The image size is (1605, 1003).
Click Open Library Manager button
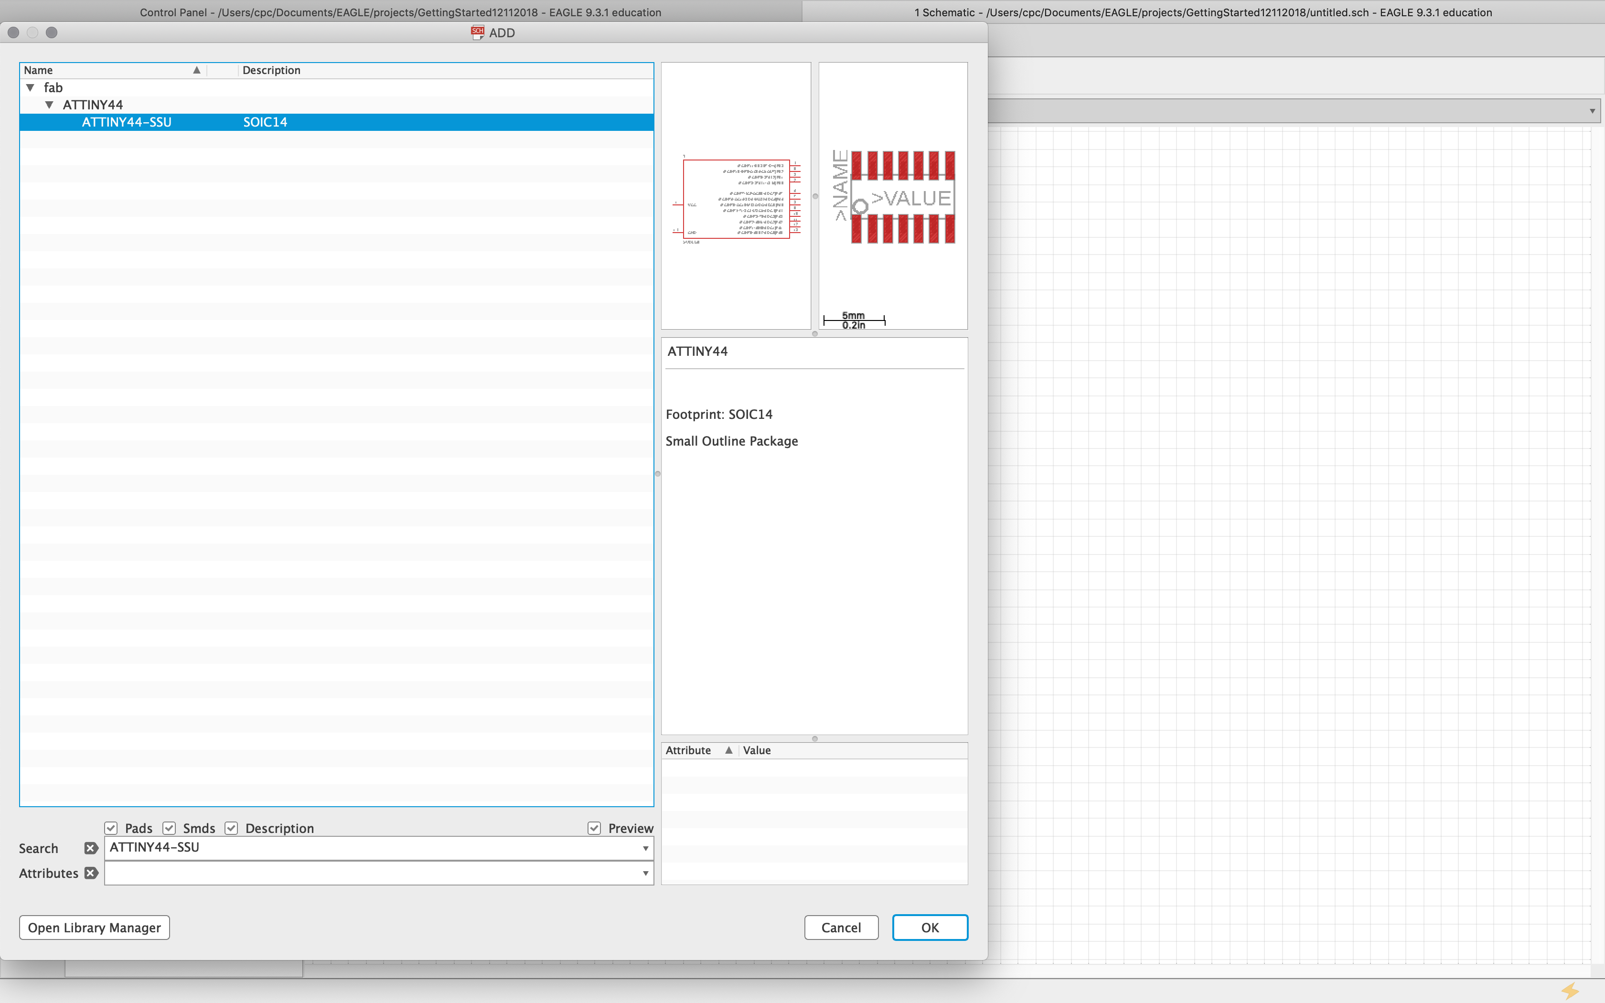pos(94,928)
